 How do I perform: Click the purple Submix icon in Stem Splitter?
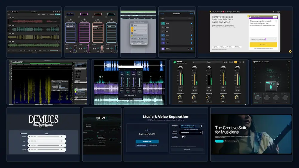pos(163,49)
